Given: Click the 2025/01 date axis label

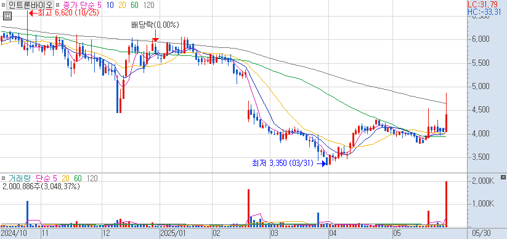Looking at the screenshot, I should (x=173, y=233).
